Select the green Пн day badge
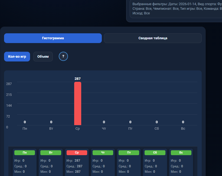 click(25, 153)
